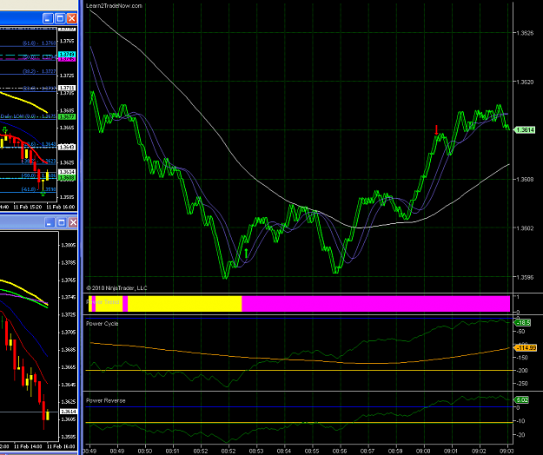Click the 5.02 Power Reverse value marker
The width and height of the screenshot is (543, 455).
[522, 400]
